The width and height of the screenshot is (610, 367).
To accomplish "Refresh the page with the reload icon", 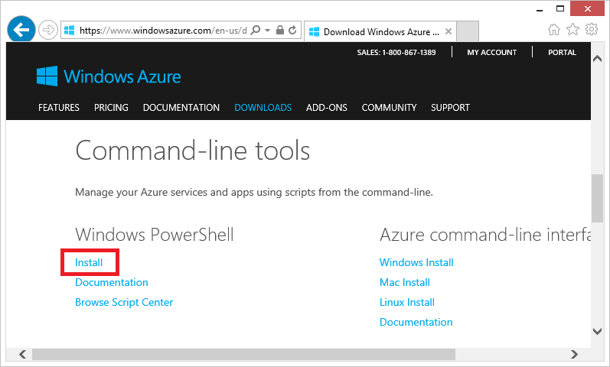I will [292, 30].
